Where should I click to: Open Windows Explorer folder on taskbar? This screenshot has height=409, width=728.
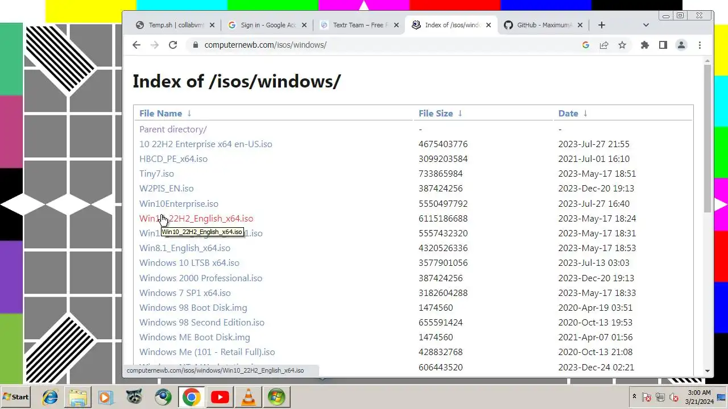[x=78, y=397]
